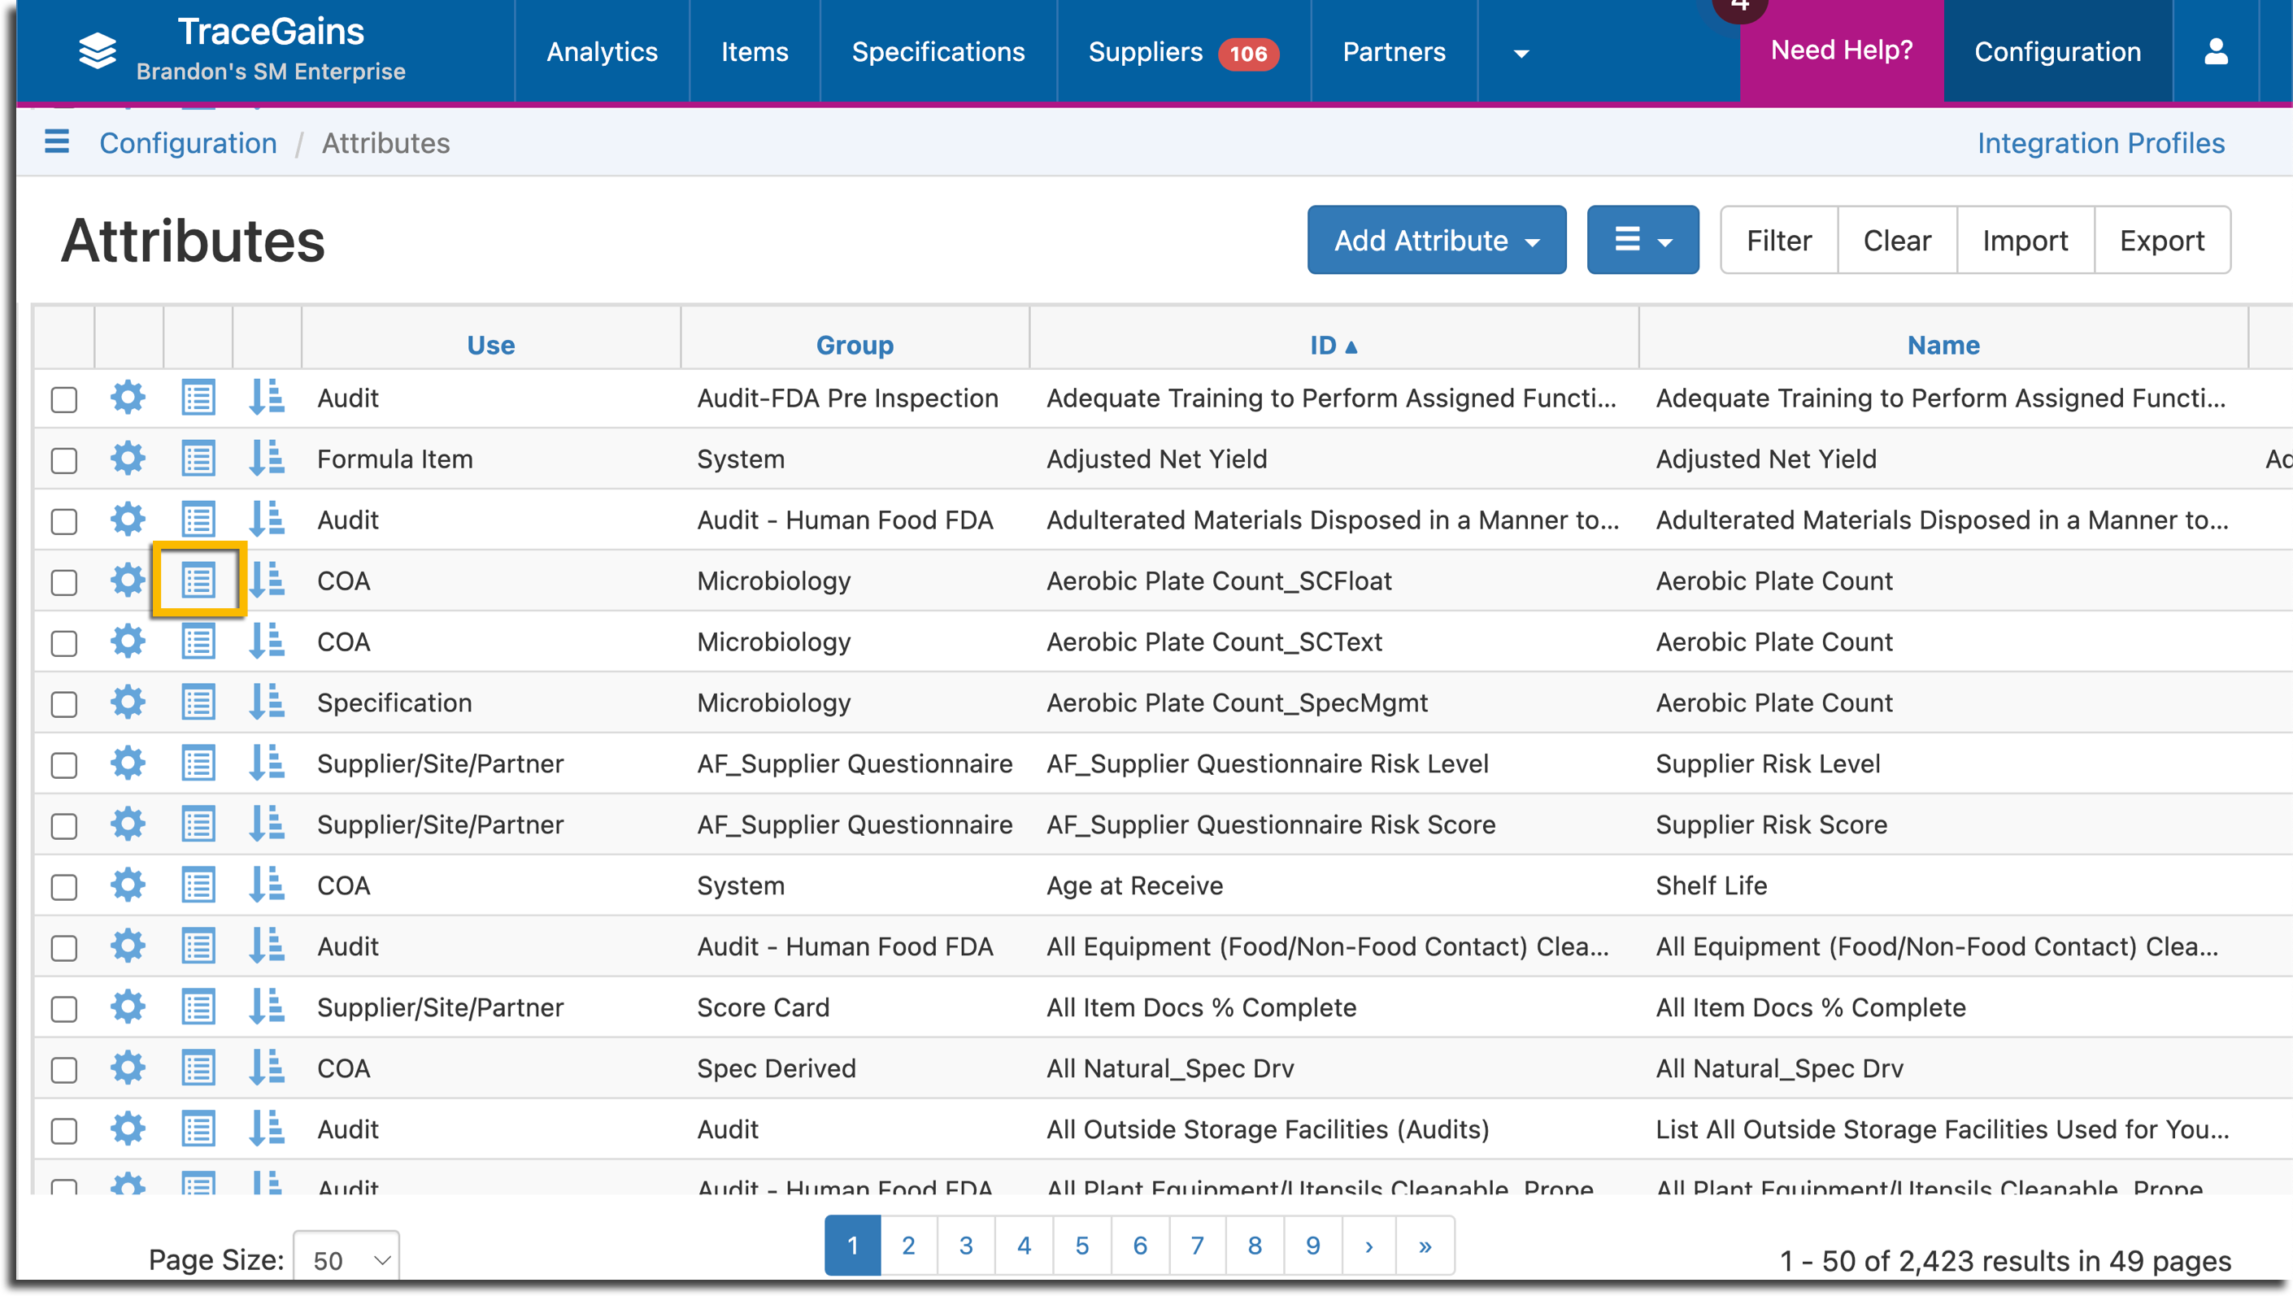2293x1296 pixels.
Task: Open the Suppliers nav menu
Action: pyautogui.click(x=1146, y=51)
